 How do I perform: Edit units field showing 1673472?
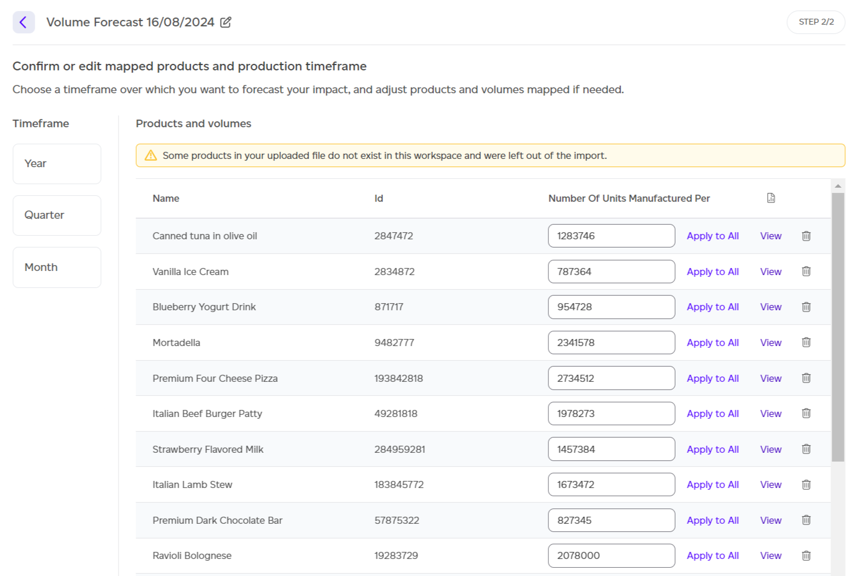[612, 484]
